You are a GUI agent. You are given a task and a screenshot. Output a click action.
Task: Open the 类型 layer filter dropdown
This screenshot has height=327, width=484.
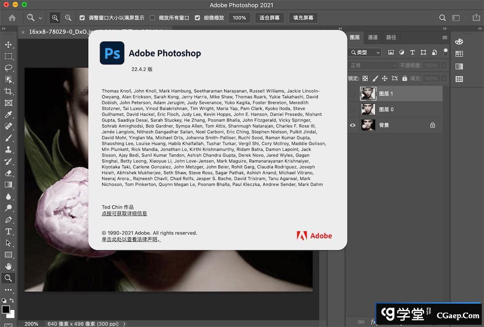pos(365,53)
